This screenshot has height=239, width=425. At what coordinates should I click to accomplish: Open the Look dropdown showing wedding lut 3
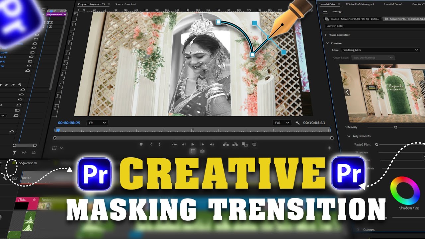[x=381, y=50]
